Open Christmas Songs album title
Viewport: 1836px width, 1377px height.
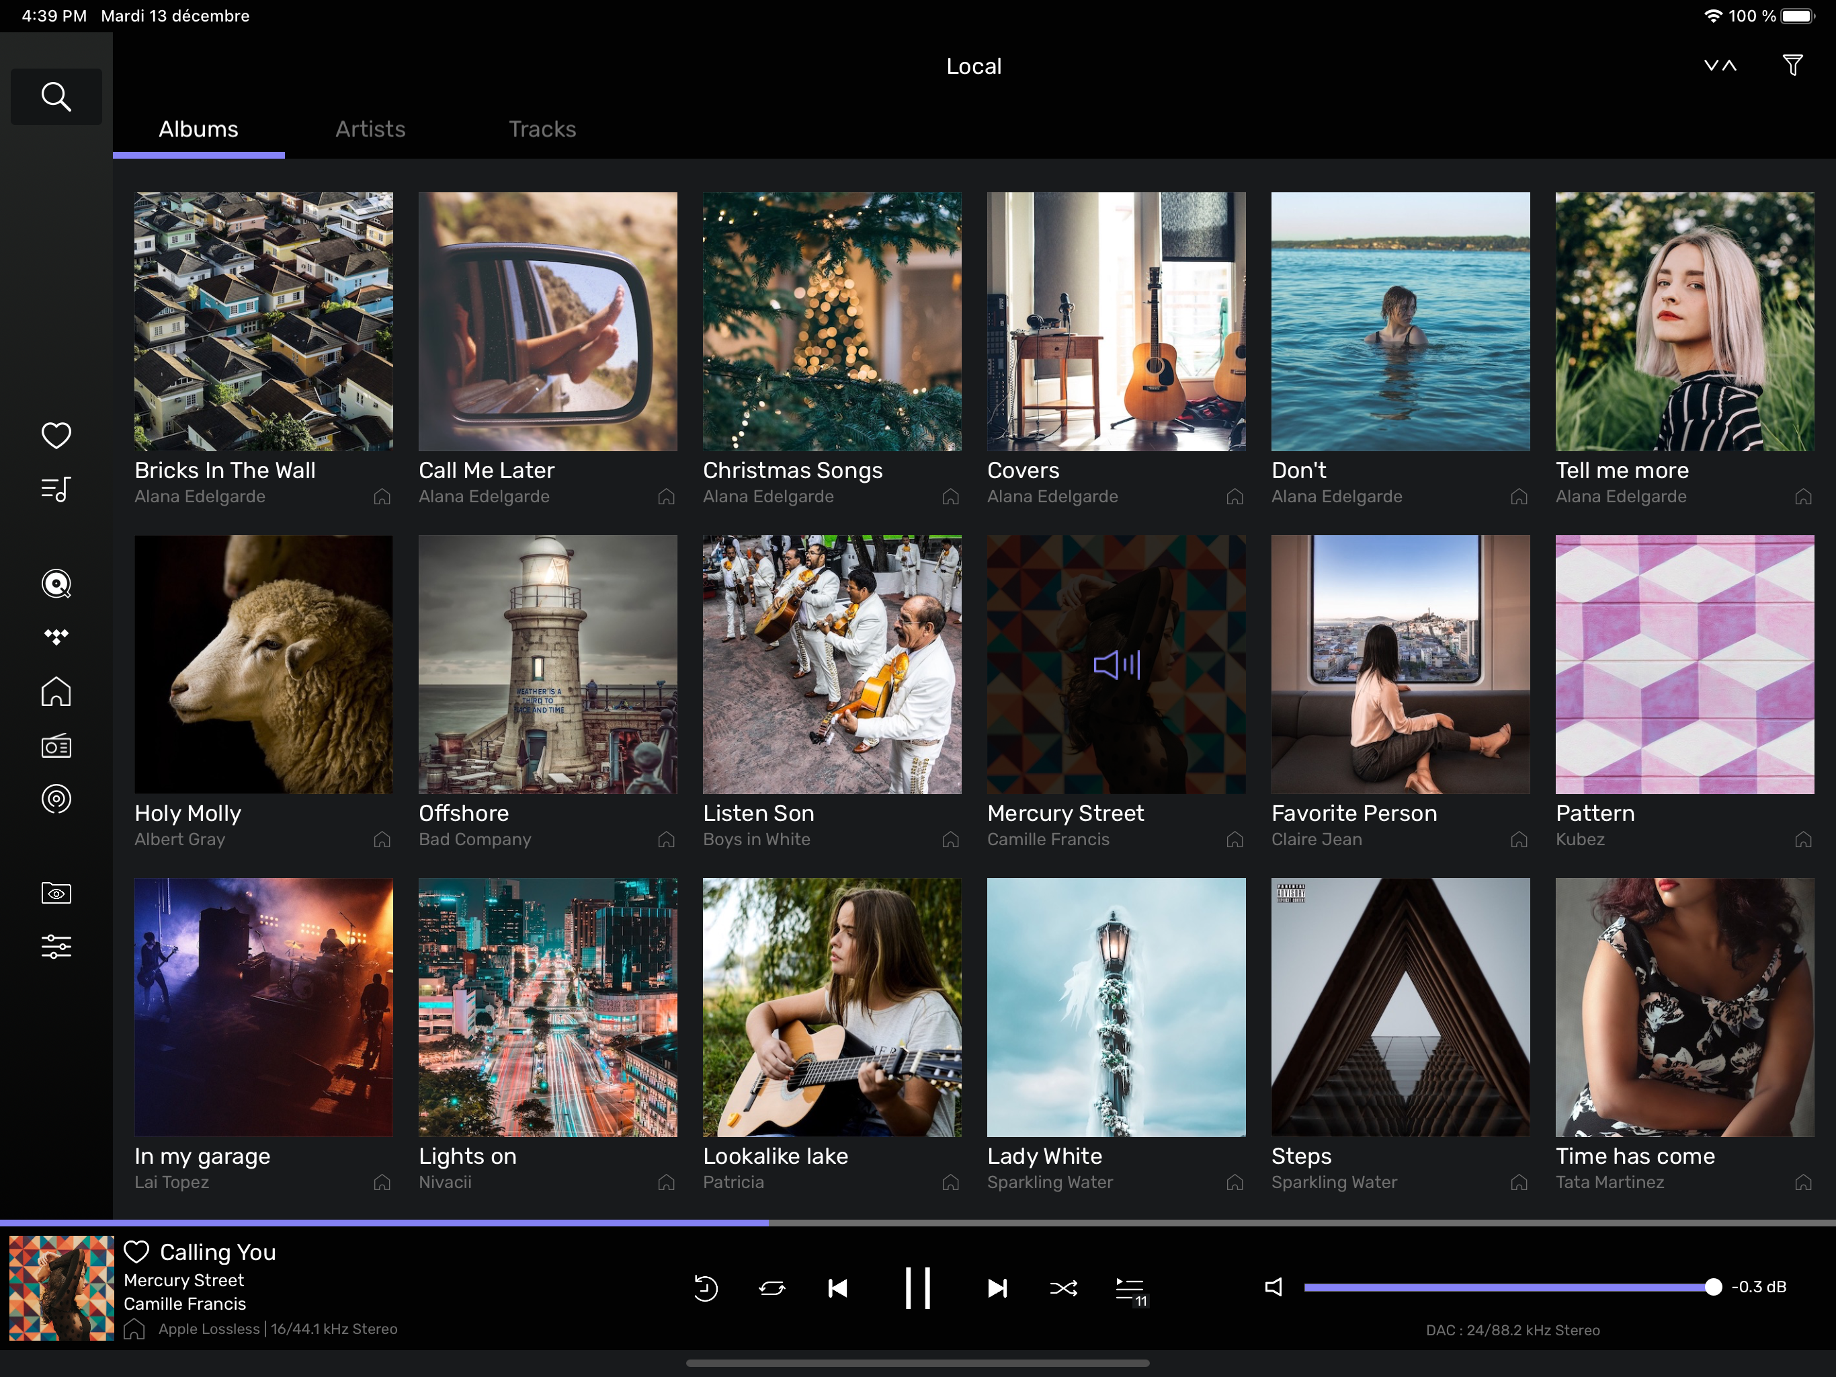(792, 470)
